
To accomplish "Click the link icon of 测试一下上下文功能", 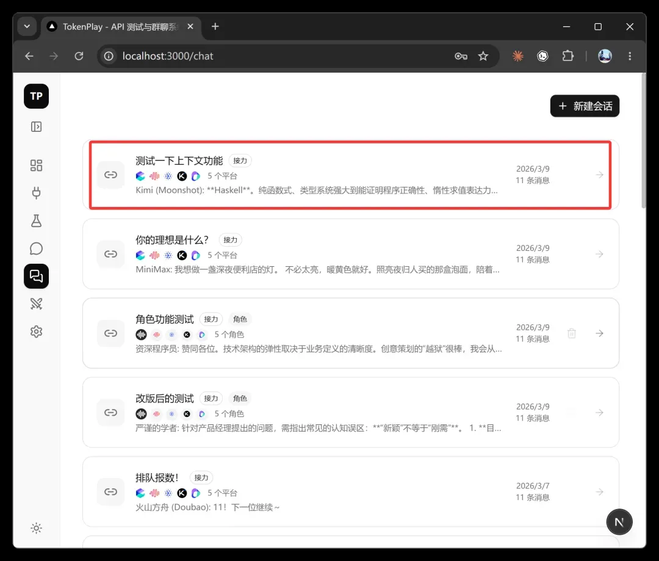I will (110, 175).
